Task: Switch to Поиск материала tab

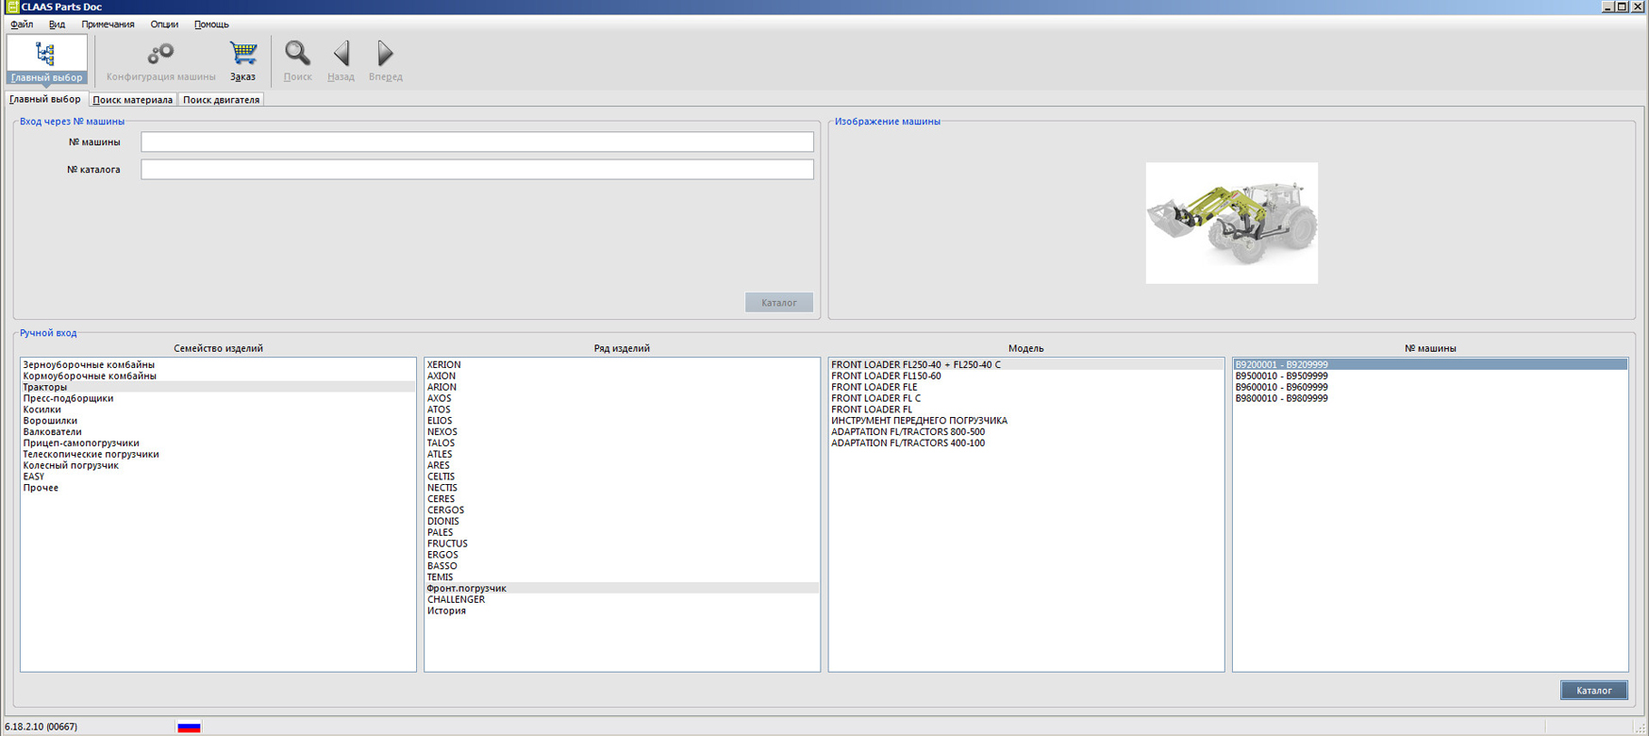Action: [132, 100]
